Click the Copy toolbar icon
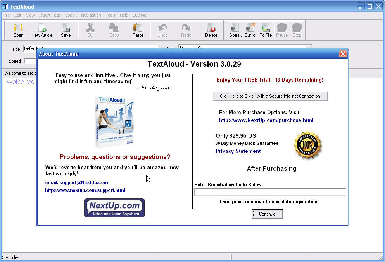385x262 pixels. pyautogui.click(x=114, y=30)
